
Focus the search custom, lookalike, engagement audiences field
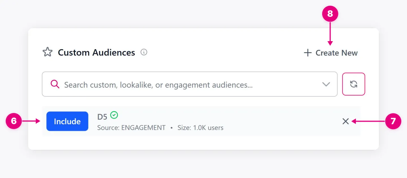tap(190, 84)
